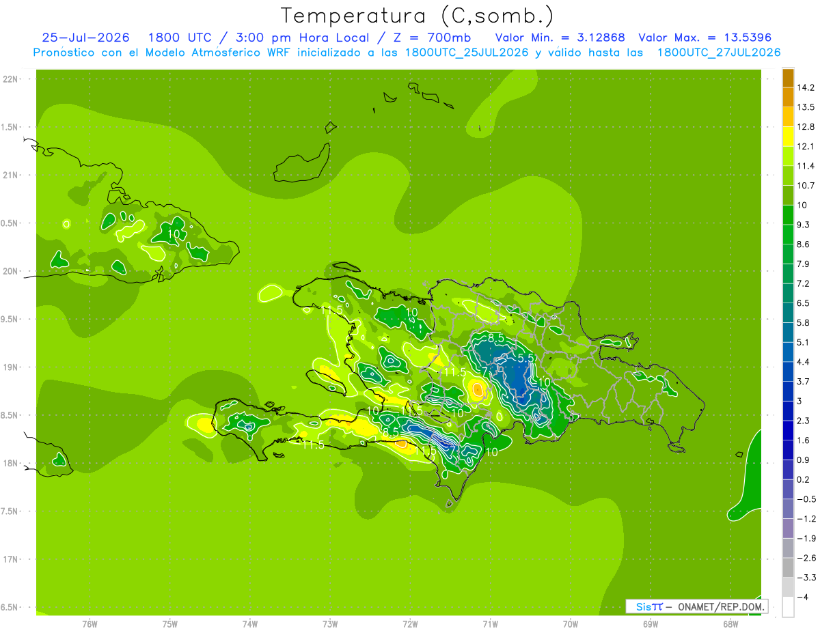Image resolution: width=820 pixels, height=633 pixels.
Task: Click the "Valor Min. = 3.12868" readout
Action: [560, 38]
